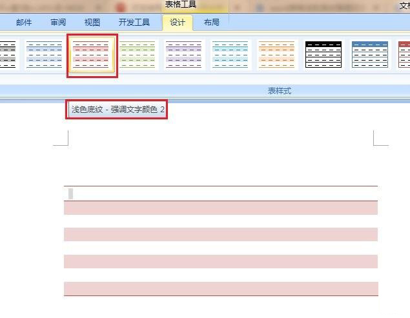Apply the red light shading accent 2 style

pos(91,55)
